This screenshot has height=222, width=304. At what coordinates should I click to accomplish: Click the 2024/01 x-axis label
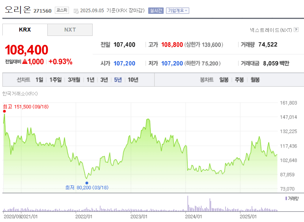194,216
